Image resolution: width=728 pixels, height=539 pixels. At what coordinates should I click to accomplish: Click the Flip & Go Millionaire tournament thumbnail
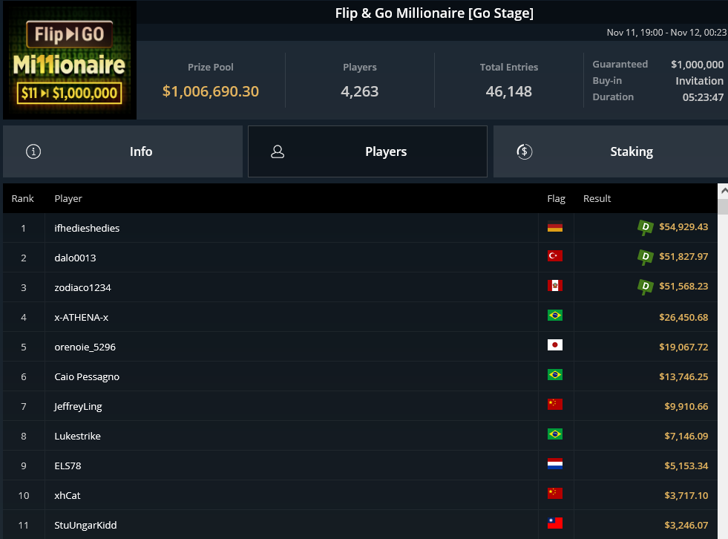click(70, 60)
